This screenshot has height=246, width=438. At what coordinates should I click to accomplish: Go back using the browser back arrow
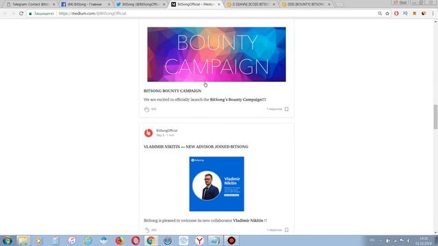(x=5, y=14)
